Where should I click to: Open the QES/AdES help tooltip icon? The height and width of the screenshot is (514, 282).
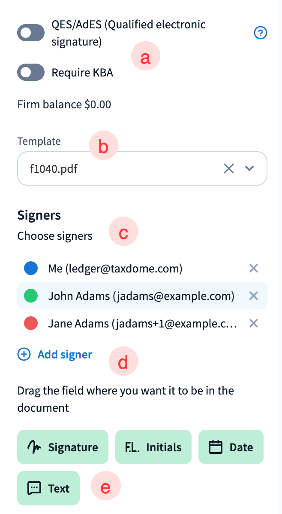click(261, 33)
